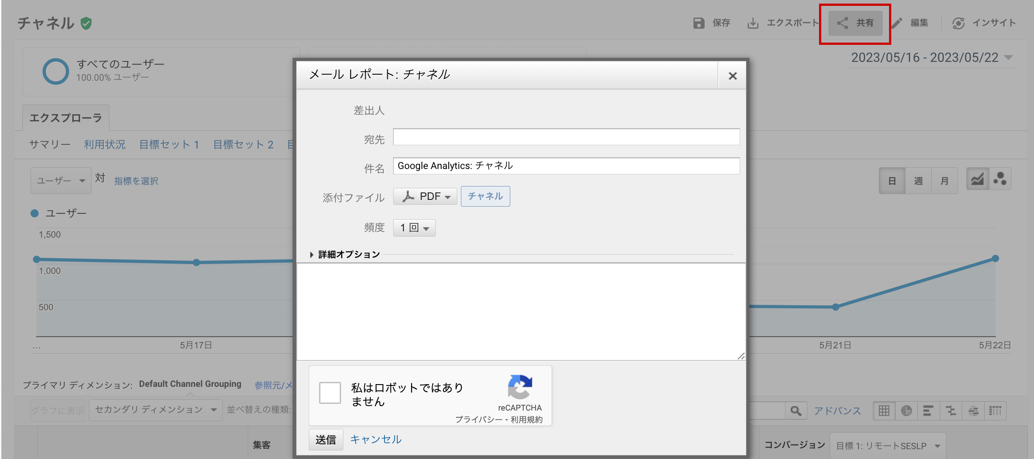
Task: Click the 指標を選択 link
Action: tap(136, 181)
